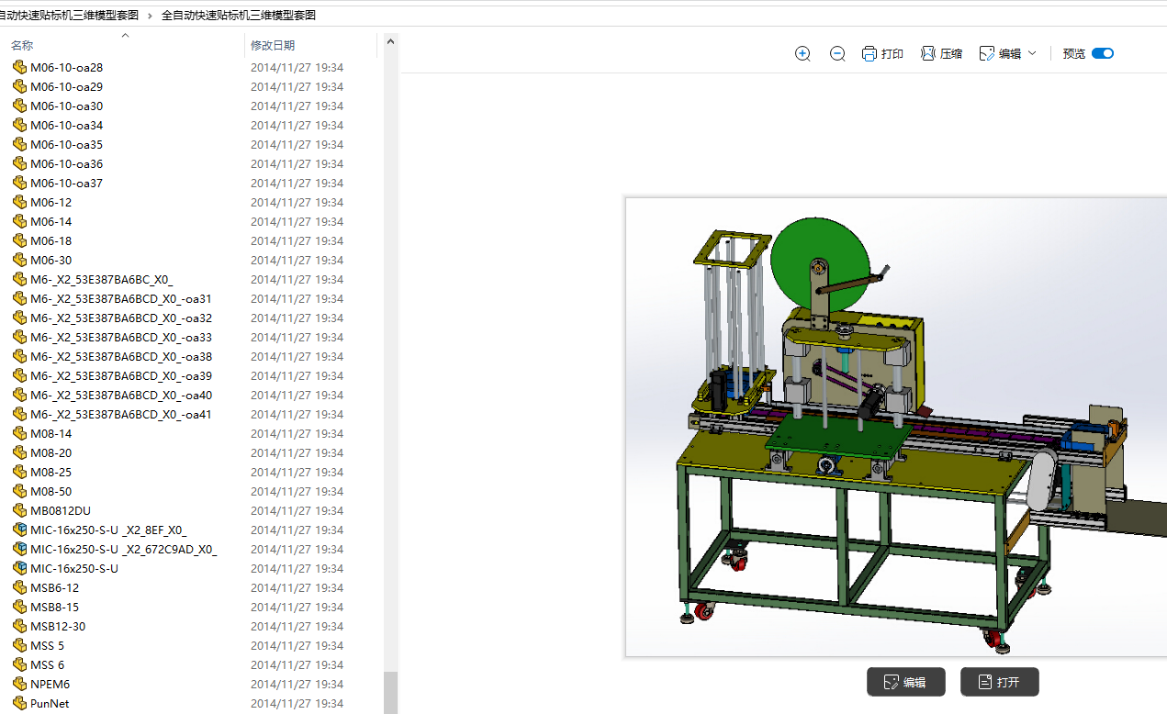Click the breadcrumb separator arrow in path

150,16
